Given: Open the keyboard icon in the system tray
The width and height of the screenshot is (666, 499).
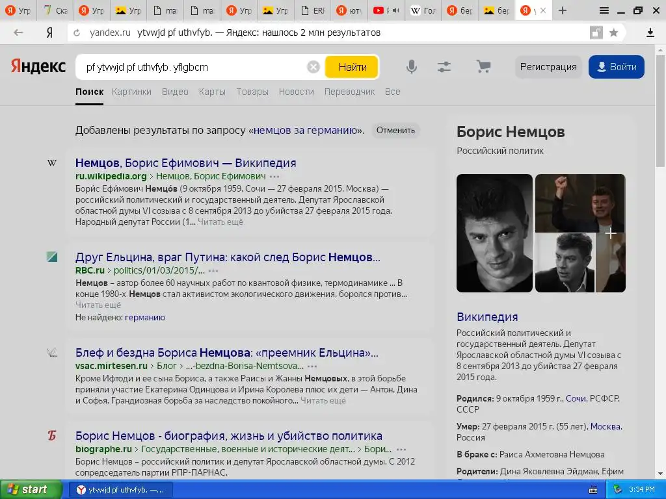Looking at the screenshot, I should [593, 490].
